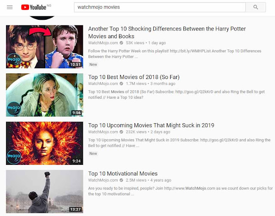The image size is (275, 216).
Task: Open Upcoming Movies 2019 thumbnail
Action: click(45, 143)
